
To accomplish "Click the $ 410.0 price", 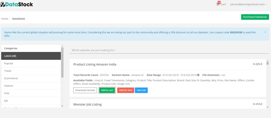I will coord(258,104).
